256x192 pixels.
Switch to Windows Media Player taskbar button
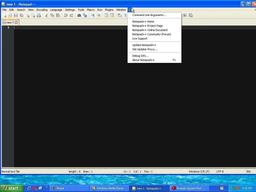click(x=109, y=188)
